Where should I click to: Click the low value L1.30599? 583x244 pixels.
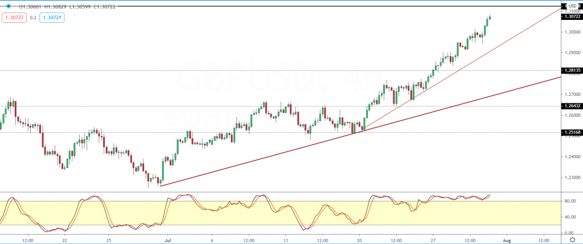(79, 7)
